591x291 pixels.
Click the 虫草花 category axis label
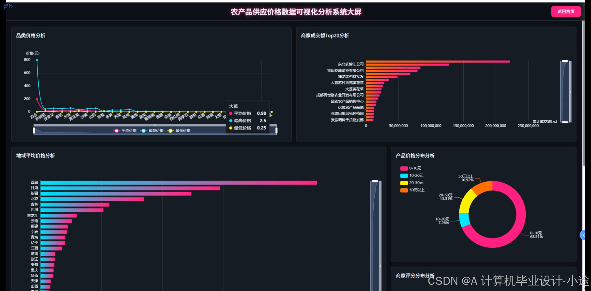point(49,117)
